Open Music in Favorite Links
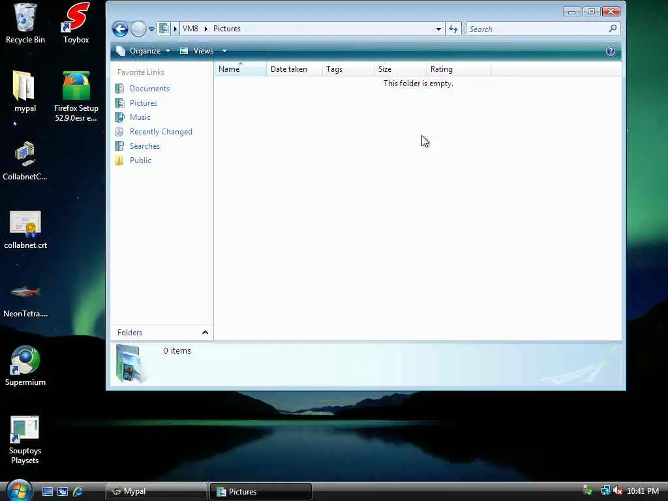The width and height of the screenshot is (668, 501). tap(140, 117)
